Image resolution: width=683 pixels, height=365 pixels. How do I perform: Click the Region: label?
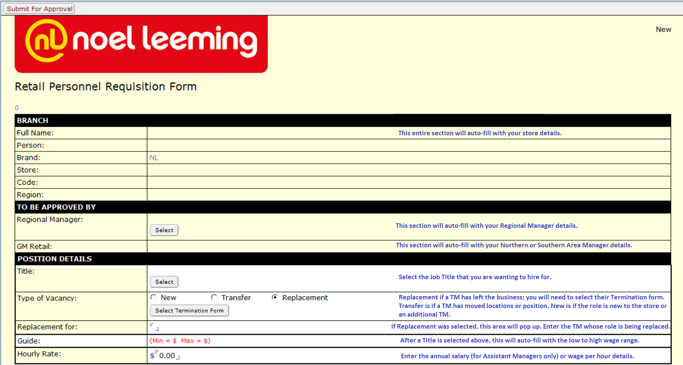click(30, 195)
